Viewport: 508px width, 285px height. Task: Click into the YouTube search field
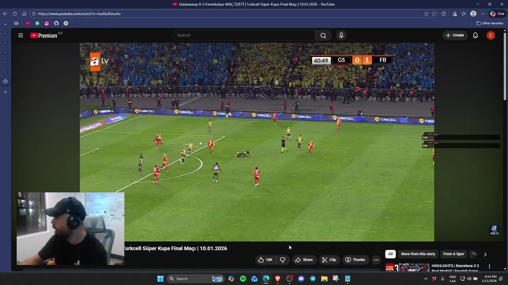click(x=244, y=35)
